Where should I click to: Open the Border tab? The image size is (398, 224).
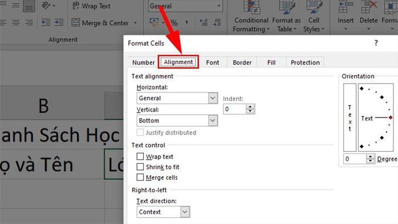[x=242, y=63]
